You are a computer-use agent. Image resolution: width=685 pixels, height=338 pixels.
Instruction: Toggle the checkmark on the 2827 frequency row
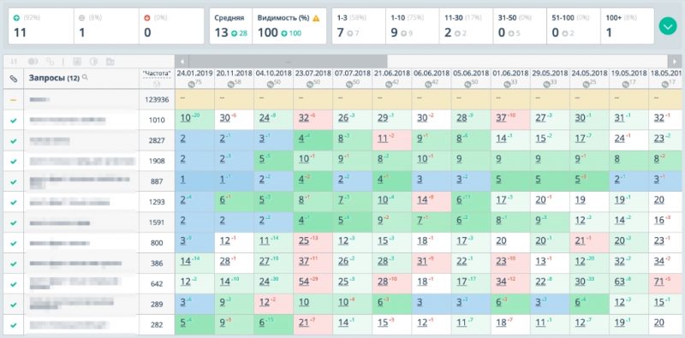tap(14, 141)
